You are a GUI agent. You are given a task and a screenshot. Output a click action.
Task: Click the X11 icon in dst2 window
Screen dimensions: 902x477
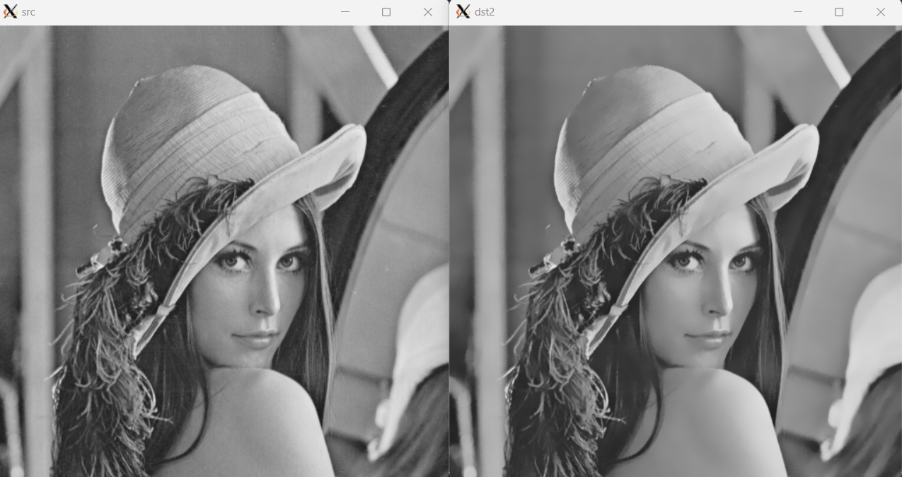pyautogui.click(x=463, y=12)
